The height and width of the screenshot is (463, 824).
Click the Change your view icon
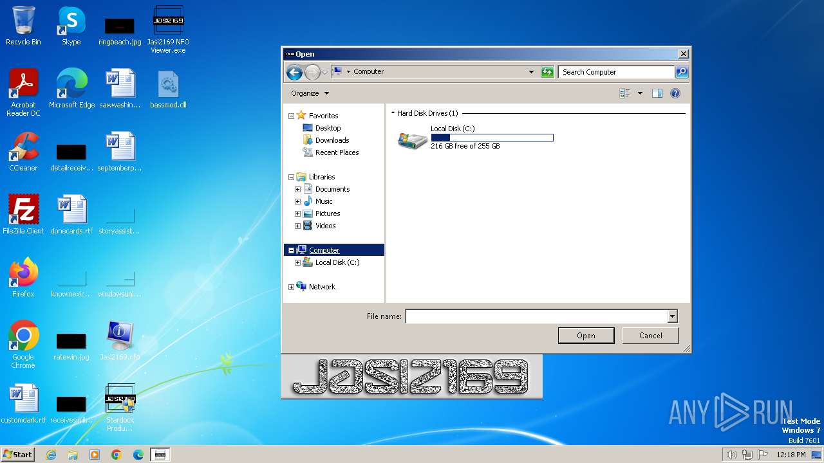pyautogui.click(x=624, y=93)
